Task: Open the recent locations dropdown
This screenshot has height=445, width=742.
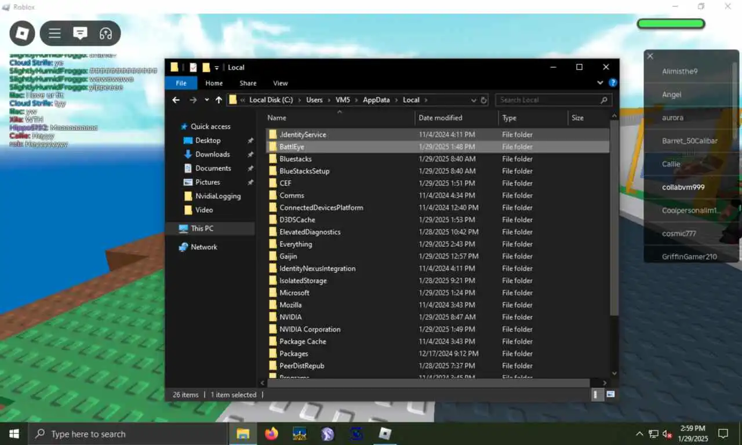Action: (x=206, y=100)
